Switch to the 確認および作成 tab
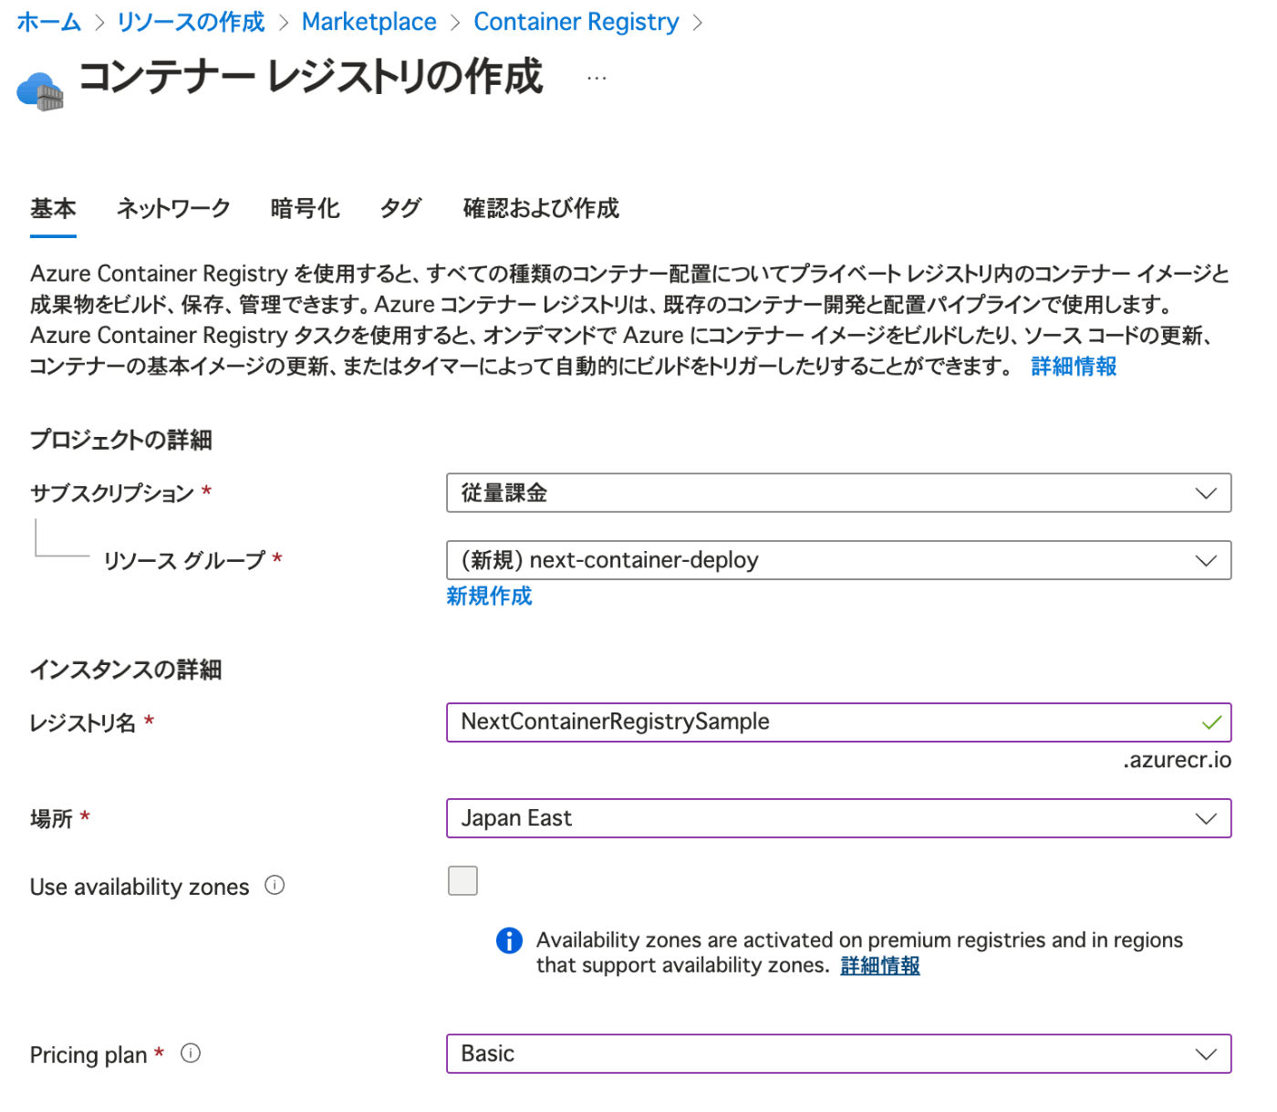The image size is (1277, 1112). coord(541,209)
